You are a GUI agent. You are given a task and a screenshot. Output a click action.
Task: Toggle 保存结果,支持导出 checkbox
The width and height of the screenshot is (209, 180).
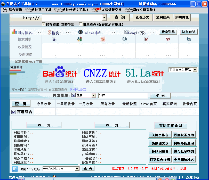pyautogui.click(x=43, y=24)
